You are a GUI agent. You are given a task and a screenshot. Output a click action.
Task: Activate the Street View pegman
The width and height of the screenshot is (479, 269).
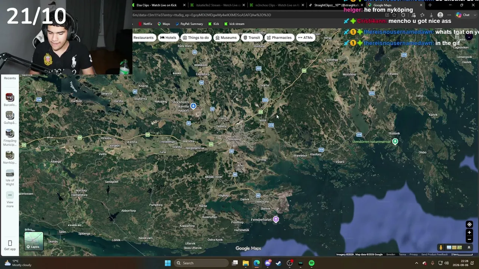point(441,247)
